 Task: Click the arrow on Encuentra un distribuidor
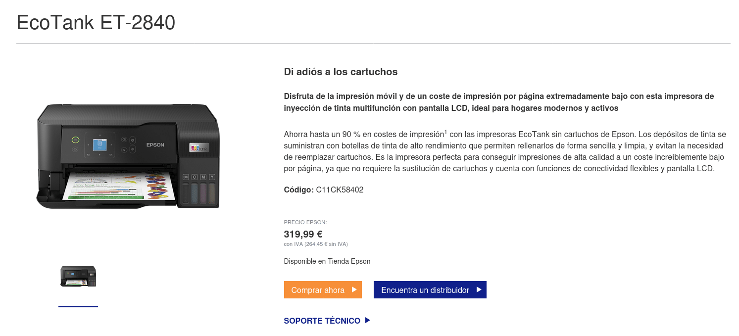(x=479, y=290)
